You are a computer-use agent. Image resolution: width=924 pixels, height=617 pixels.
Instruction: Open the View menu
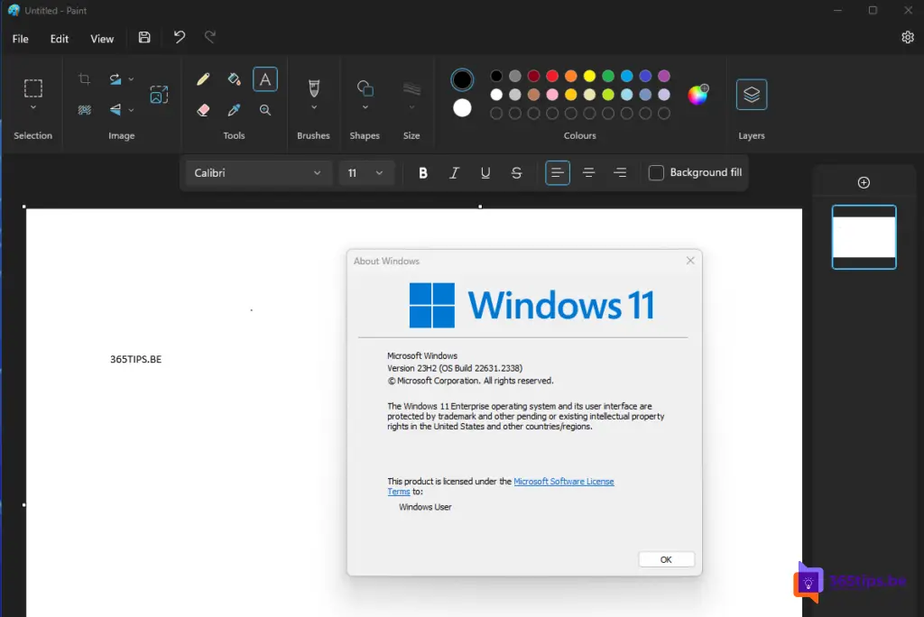(x=102, y=39)
